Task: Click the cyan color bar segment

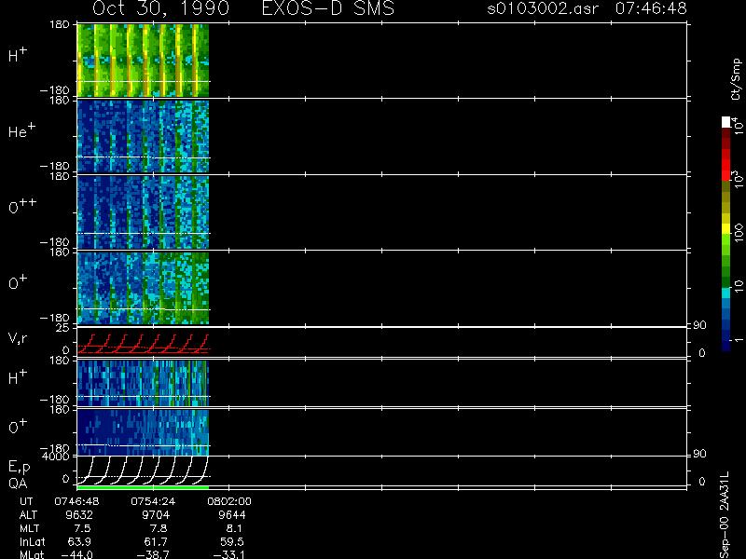Action: pyautogui.click(x=726, y=293)
